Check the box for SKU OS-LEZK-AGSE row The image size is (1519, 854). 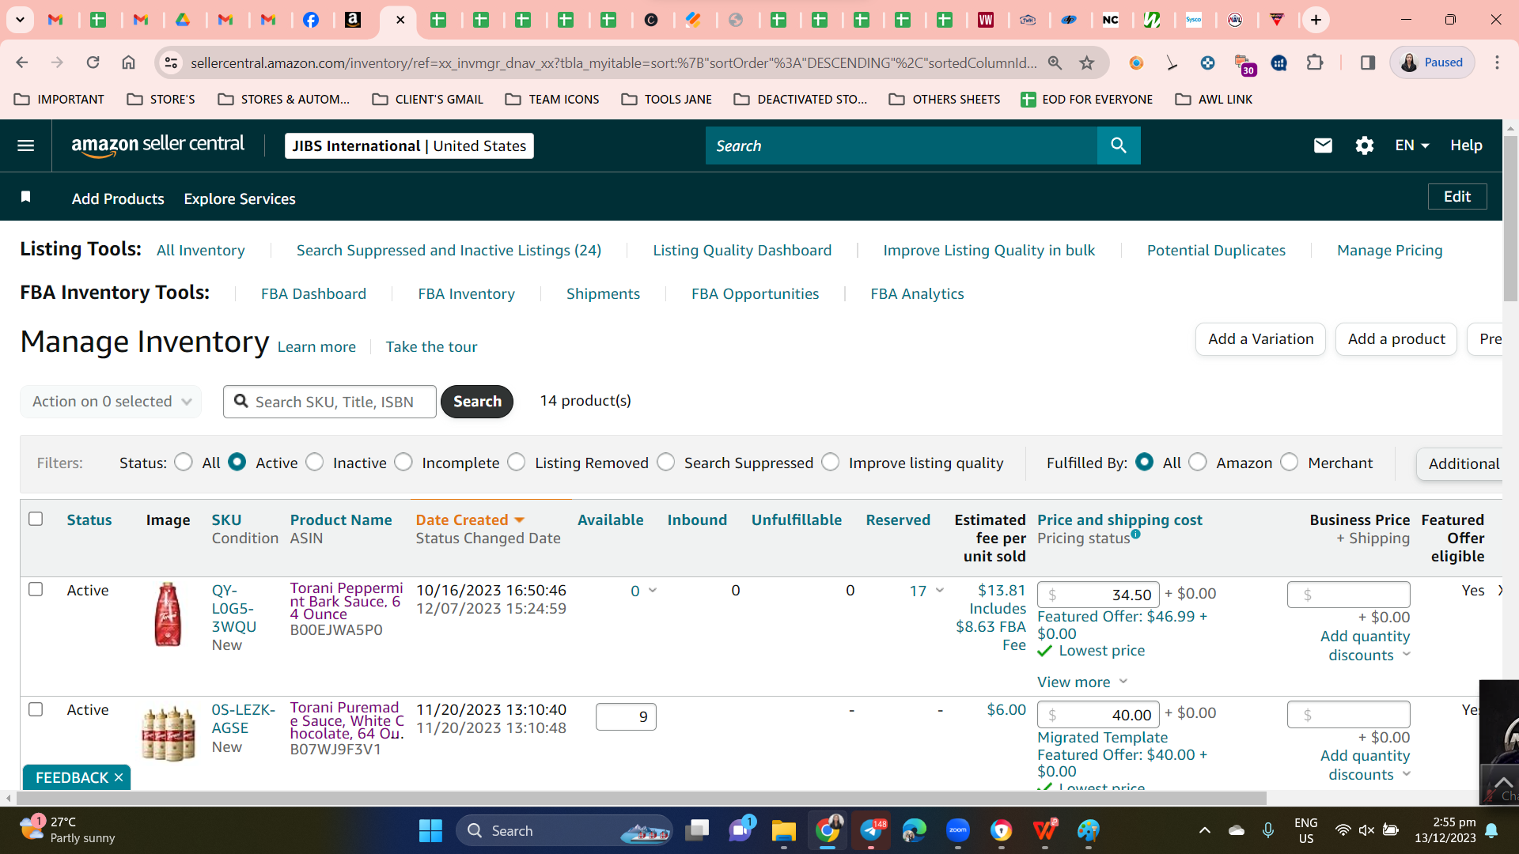click(36, 709)
